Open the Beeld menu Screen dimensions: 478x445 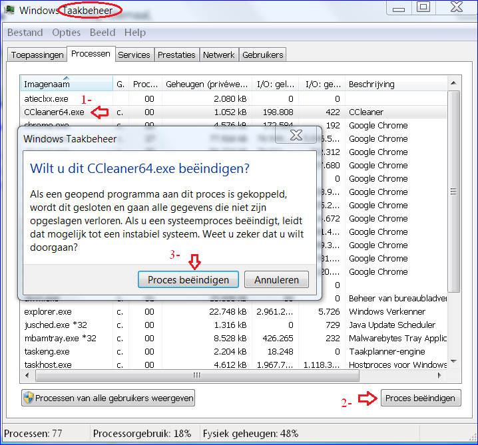103,33
